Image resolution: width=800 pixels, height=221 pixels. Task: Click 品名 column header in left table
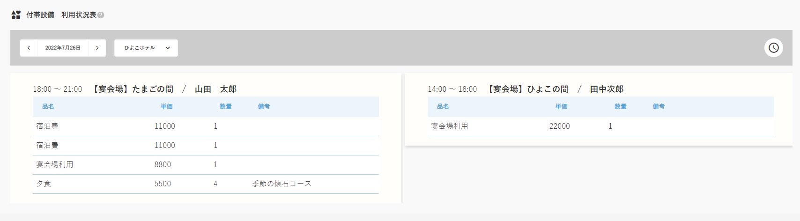coord(48,107)
